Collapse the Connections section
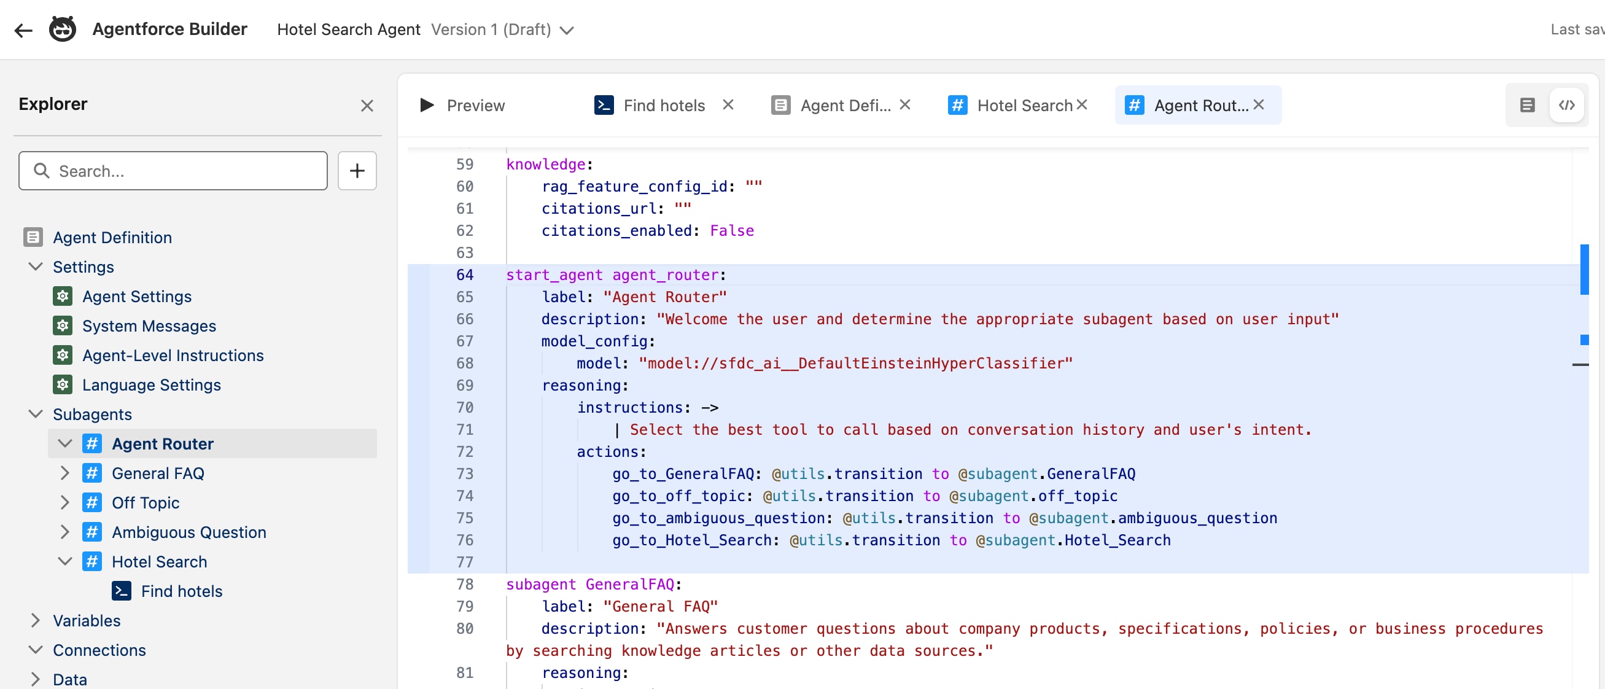 [36, 650]
